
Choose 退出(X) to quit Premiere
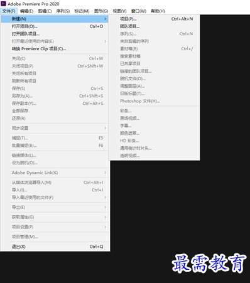click(x=55, y=247)
